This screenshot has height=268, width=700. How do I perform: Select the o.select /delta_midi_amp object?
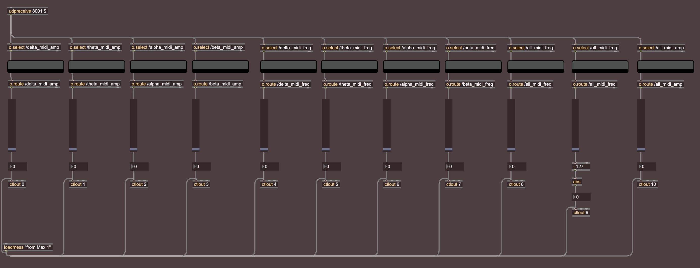(34, 47)
